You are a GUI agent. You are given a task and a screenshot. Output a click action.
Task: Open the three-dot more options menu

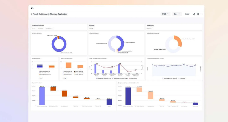pos(201,14)
